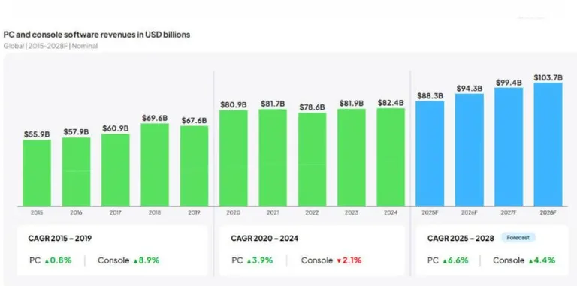Viewport: 577px width, 286px height.
Task: Click the PC 3.9% growth value
Action: pyautogui.click(x=260, y=260)
